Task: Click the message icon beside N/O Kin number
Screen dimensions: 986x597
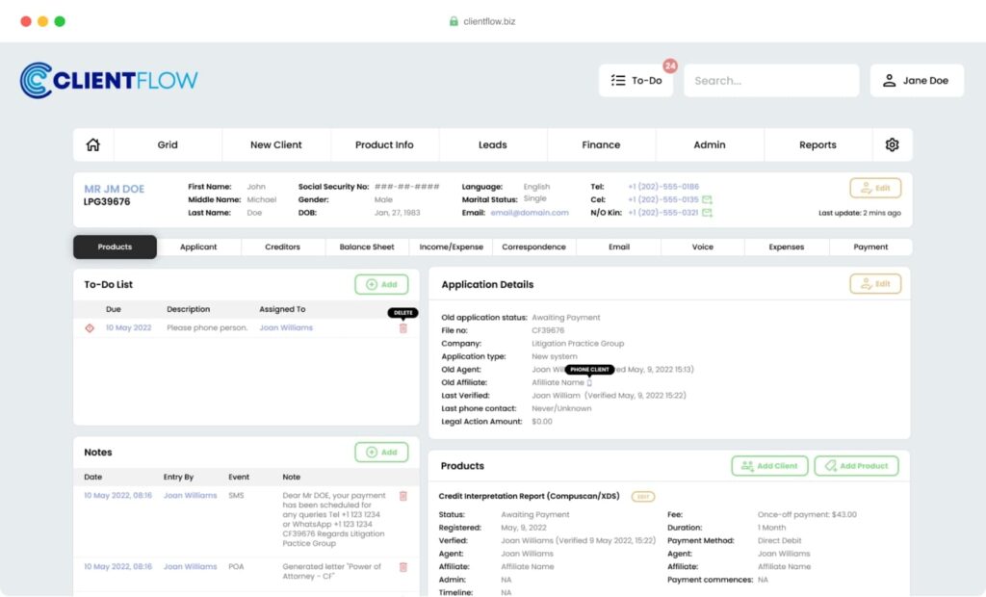Action: pyautogui.click(x=707, y=213)
